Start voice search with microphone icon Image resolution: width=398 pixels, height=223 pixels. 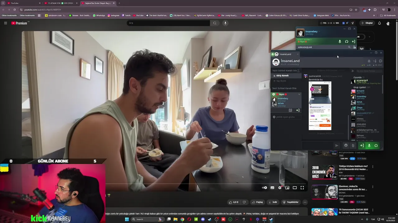pos(225,23)
